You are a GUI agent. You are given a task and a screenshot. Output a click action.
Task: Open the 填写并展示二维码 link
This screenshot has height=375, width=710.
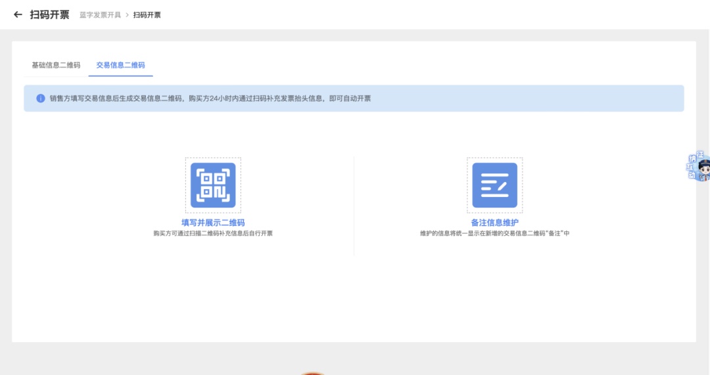coord(213,223)
